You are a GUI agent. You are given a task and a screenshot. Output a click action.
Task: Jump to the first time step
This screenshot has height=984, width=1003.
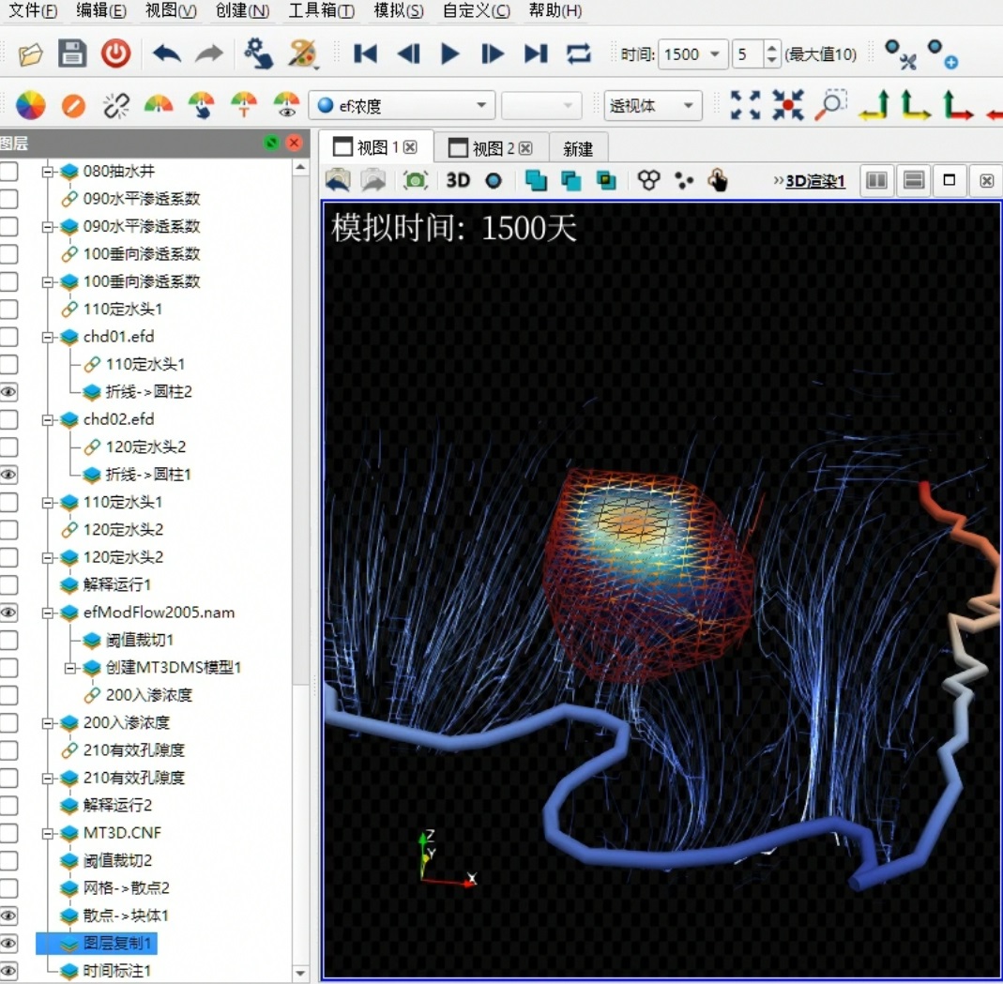point(365,54)
